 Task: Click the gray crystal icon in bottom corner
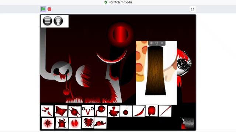tap(188, 123)
